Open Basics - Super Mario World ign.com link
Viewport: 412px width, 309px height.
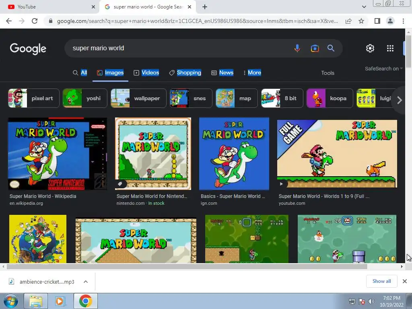(x=233, y=196)
